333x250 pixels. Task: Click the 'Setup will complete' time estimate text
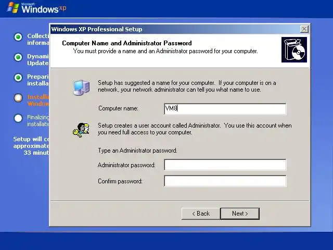[x=31, y=146]
